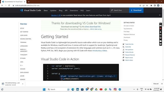This screenshot has width=164, height=92.
Task: Open the PYTHON sidebar section
Action: [x=23, y=58]
